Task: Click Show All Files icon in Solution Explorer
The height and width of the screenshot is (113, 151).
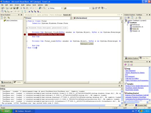Action: [x=136, y=18]
